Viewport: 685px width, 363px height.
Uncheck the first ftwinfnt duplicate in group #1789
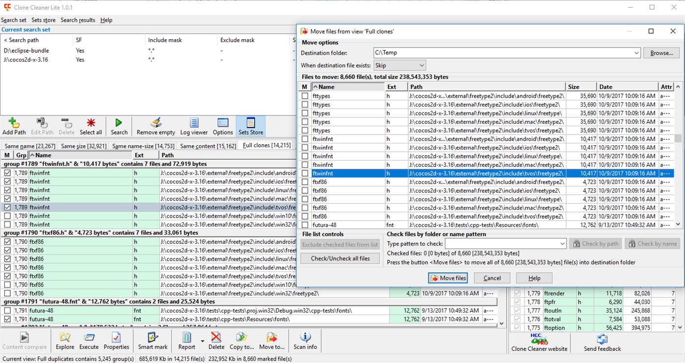(6, 172)
